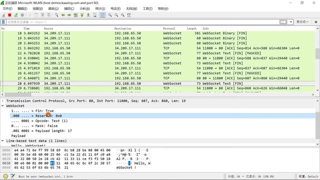Select the 'Mask: False' detail line

pos(34,126)
